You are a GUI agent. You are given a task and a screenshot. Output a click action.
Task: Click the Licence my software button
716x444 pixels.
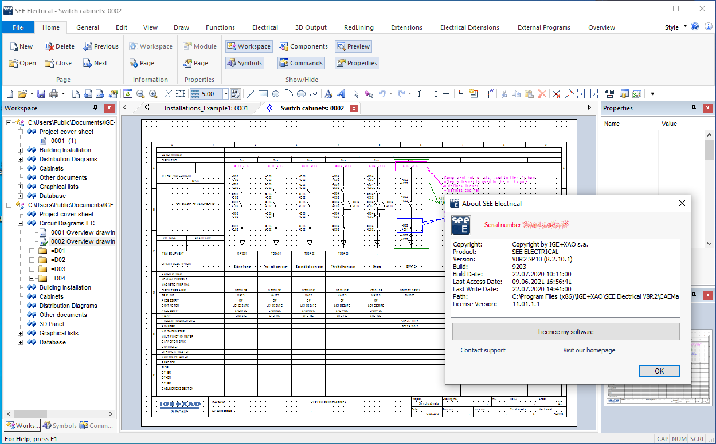pos(566,332)
